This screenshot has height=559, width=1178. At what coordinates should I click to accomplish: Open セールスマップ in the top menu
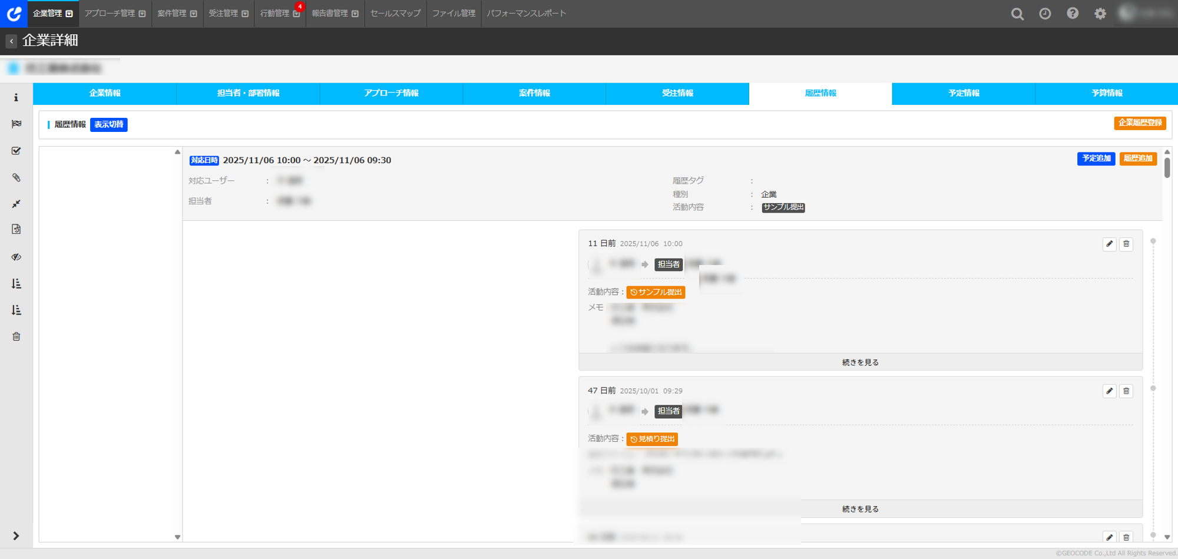(396, 14)
